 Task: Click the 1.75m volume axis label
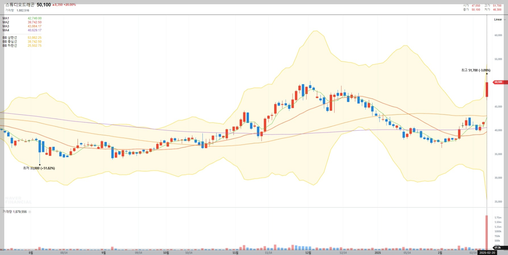[x=498, y=218]
